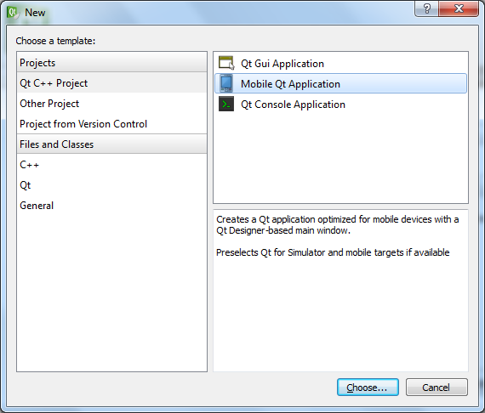Click the Projects section header
The height and width of the screenshot is (413, 485).
(111, 62)
